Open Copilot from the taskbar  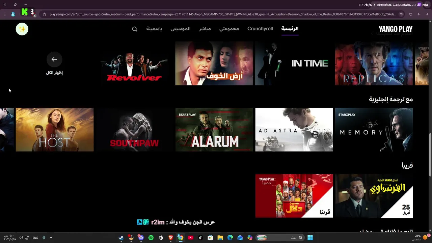coord(250,238)
